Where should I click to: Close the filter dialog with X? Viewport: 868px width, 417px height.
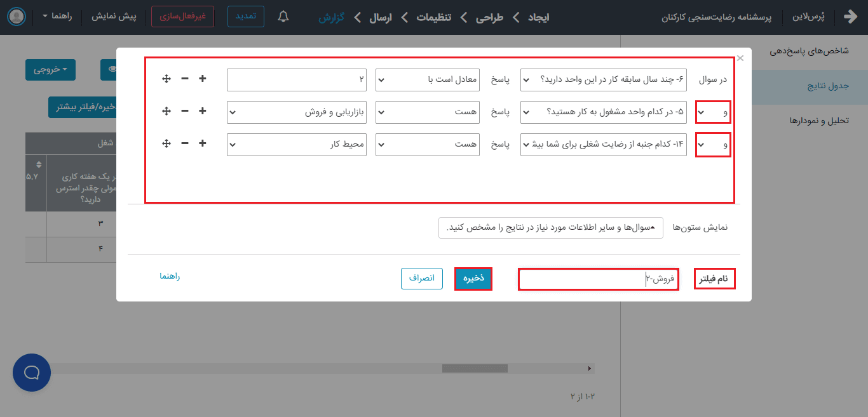pos(740,58)
